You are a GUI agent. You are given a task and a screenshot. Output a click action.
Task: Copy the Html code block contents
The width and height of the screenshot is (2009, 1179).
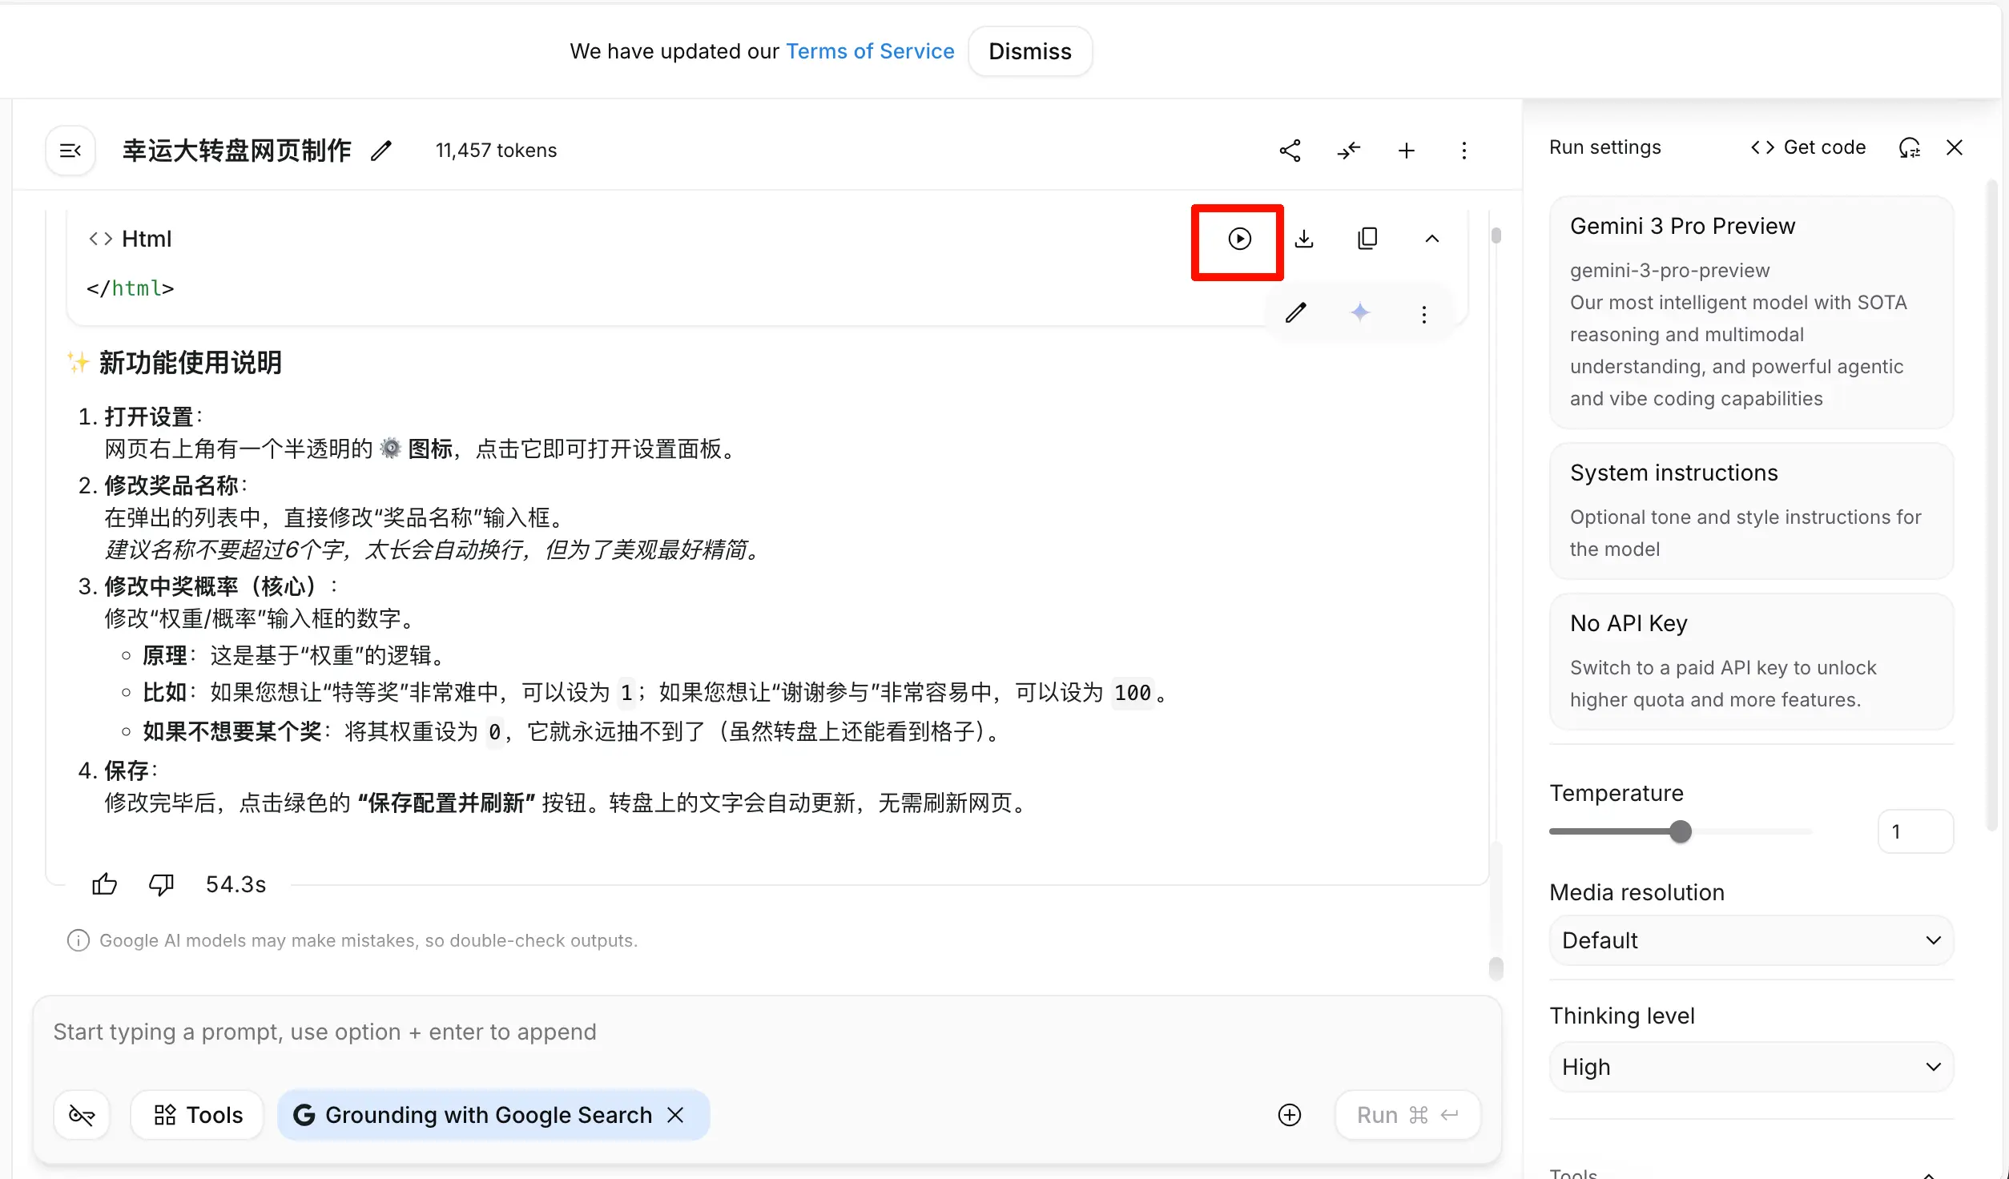click(1367, 239)
